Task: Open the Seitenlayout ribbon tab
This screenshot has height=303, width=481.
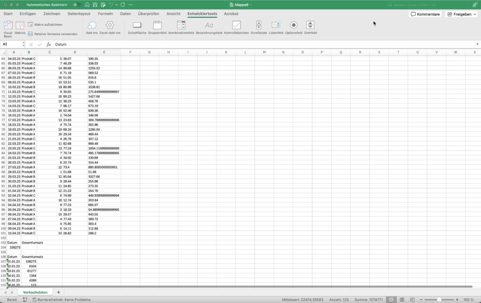Action: [x=79, y=14]
